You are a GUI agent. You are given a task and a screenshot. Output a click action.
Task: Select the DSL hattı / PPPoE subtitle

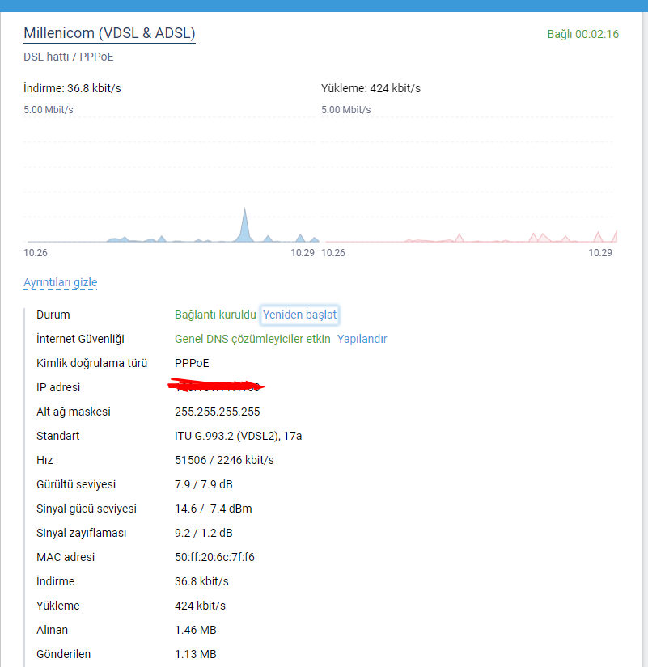click(69, 57)
